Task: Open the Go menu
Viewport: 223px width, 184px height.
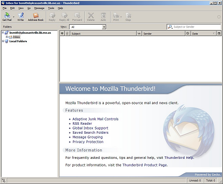Action: click(29, 8)
